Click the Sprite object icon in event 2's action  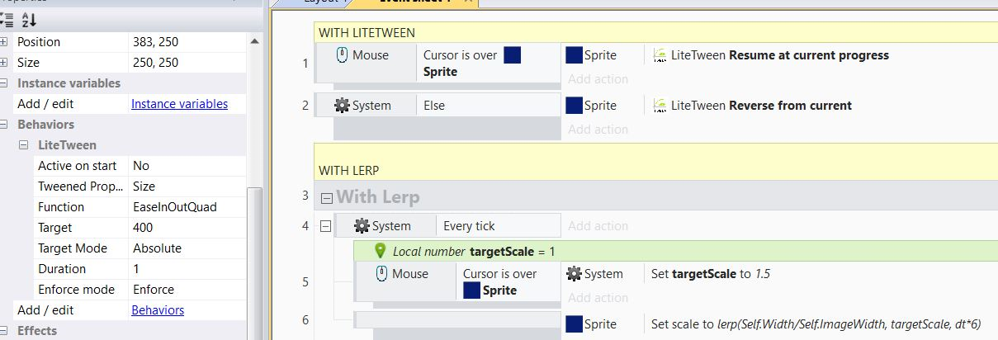coord(574,106)
